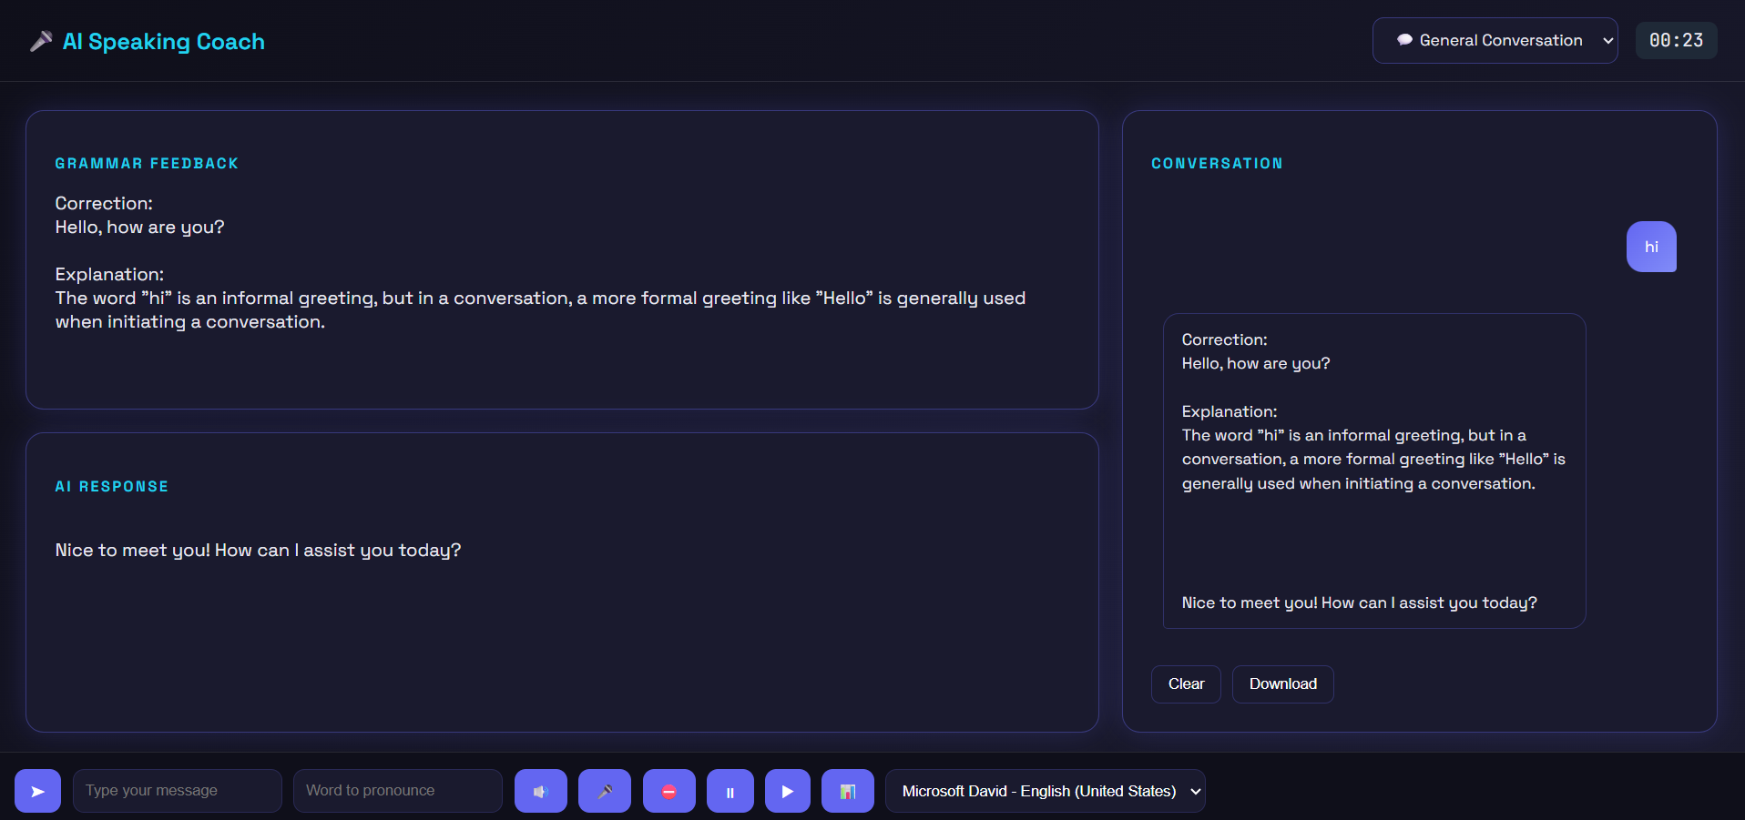The width and height of the screenshot is (1745, 820).
Task: Click the 'Word to pronounce' input
Action: tap(397, 791)
